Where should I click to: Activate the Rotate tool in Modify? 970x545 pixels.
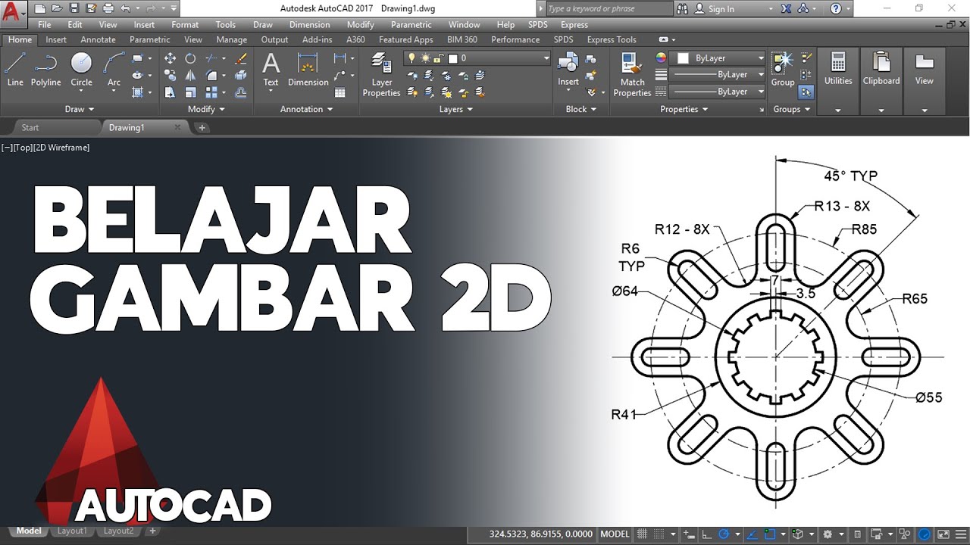[x=191, y=58]
